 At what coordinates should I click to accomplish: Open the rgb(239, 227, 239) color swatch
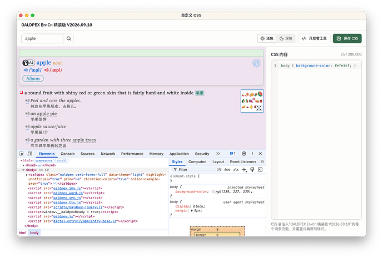click(x=213, y=191)
